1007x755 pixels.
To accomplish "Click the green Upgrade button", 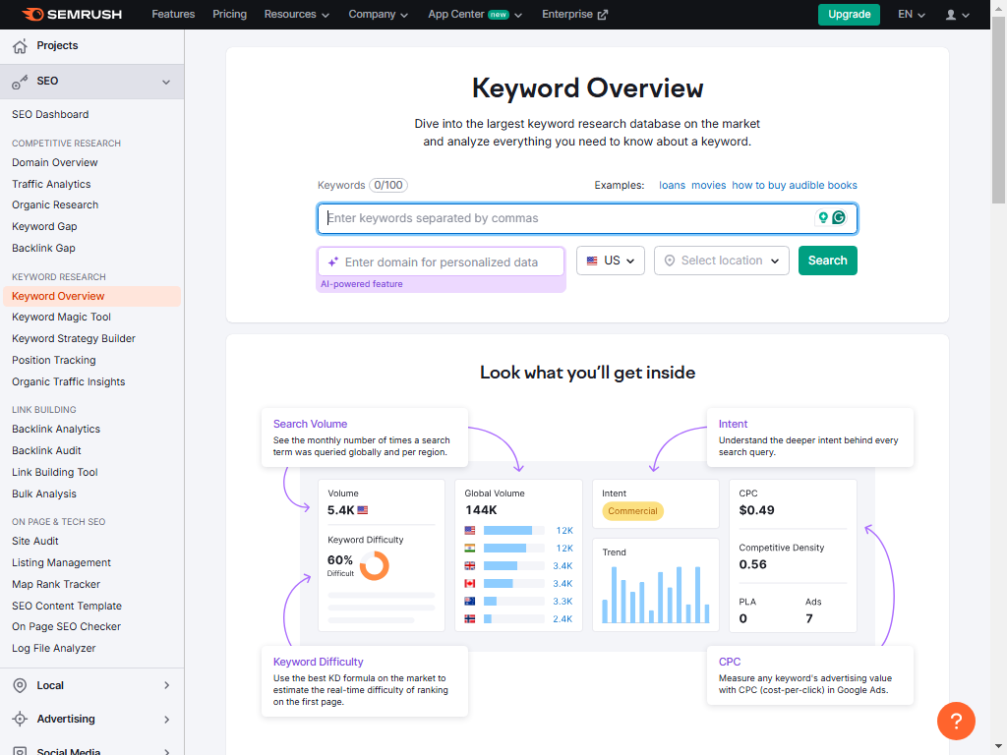I will point(849,14).
